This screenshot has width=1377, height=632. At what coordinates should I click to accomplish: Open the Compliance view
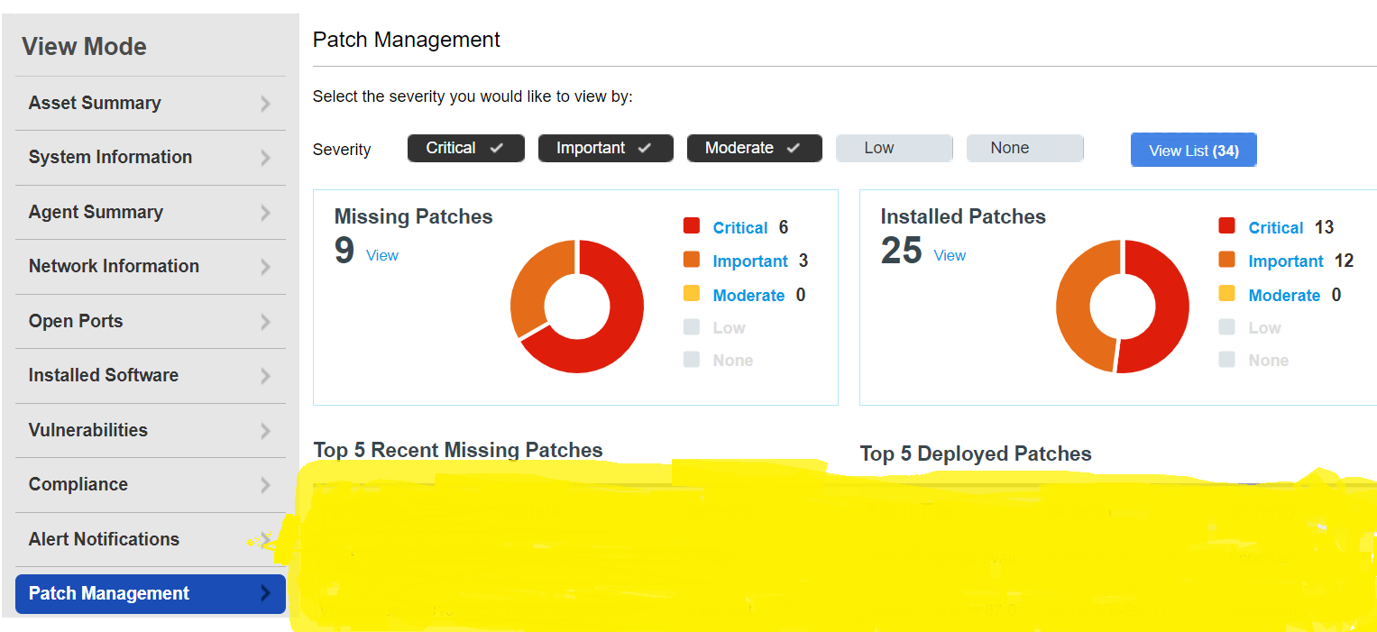151,485
